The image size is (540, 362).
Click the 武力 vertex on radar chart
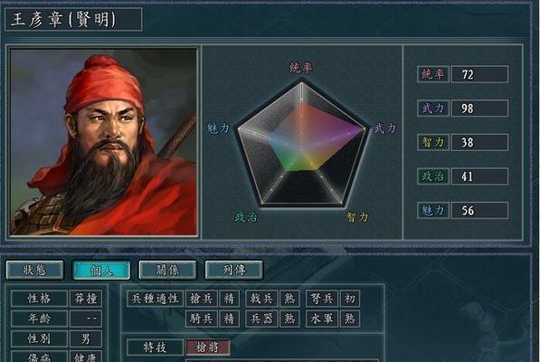point(365,129)
